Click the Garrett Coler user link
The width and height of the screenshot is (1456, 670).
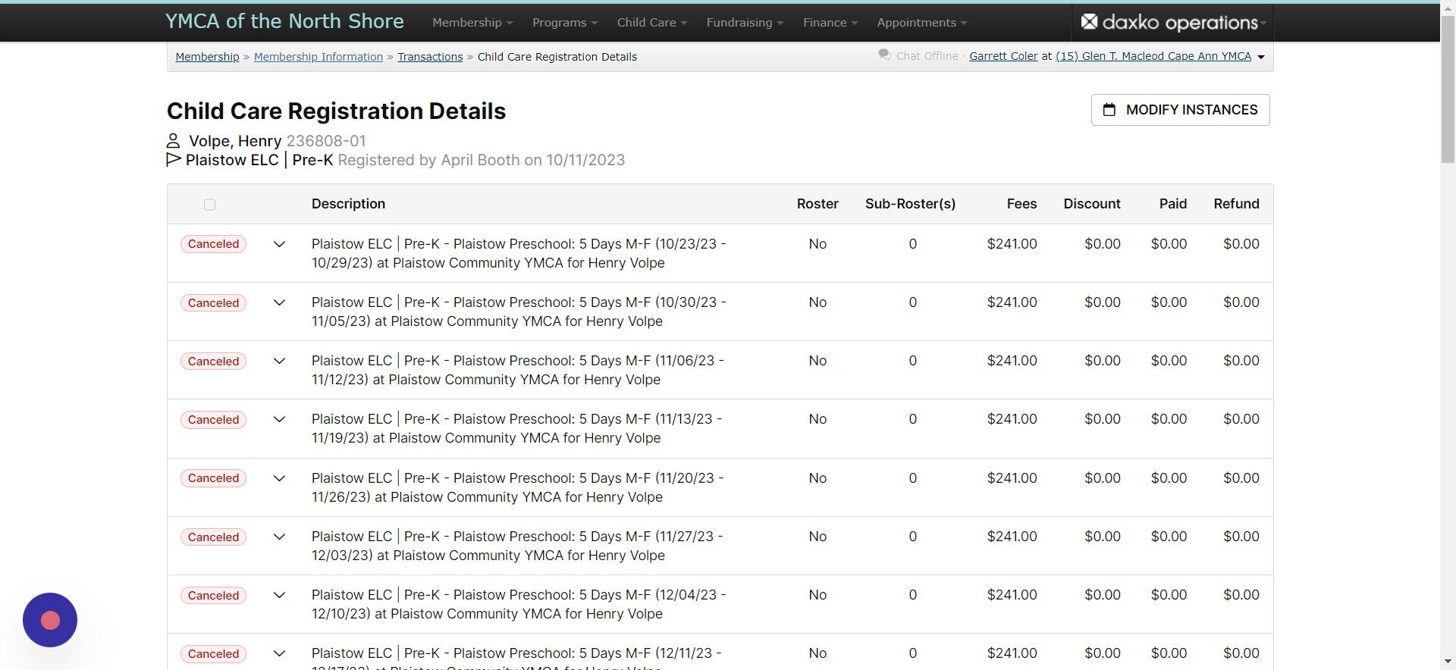(1003, 56)
